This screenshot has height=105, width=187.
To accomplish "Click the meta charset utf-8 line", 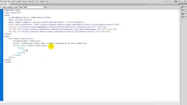I will (20, 20).
